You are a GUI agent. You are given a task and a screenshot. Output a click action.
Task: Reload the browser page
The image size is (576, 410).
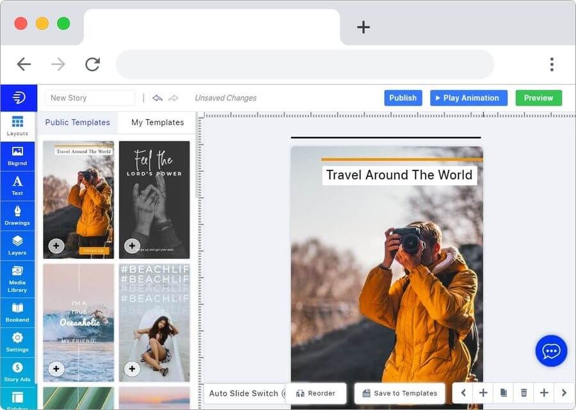93,64
